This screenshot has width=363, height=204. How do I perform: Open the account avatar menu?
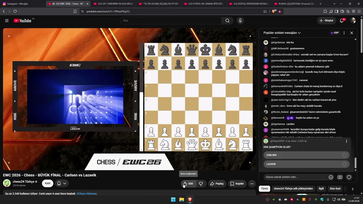point(353,20)
